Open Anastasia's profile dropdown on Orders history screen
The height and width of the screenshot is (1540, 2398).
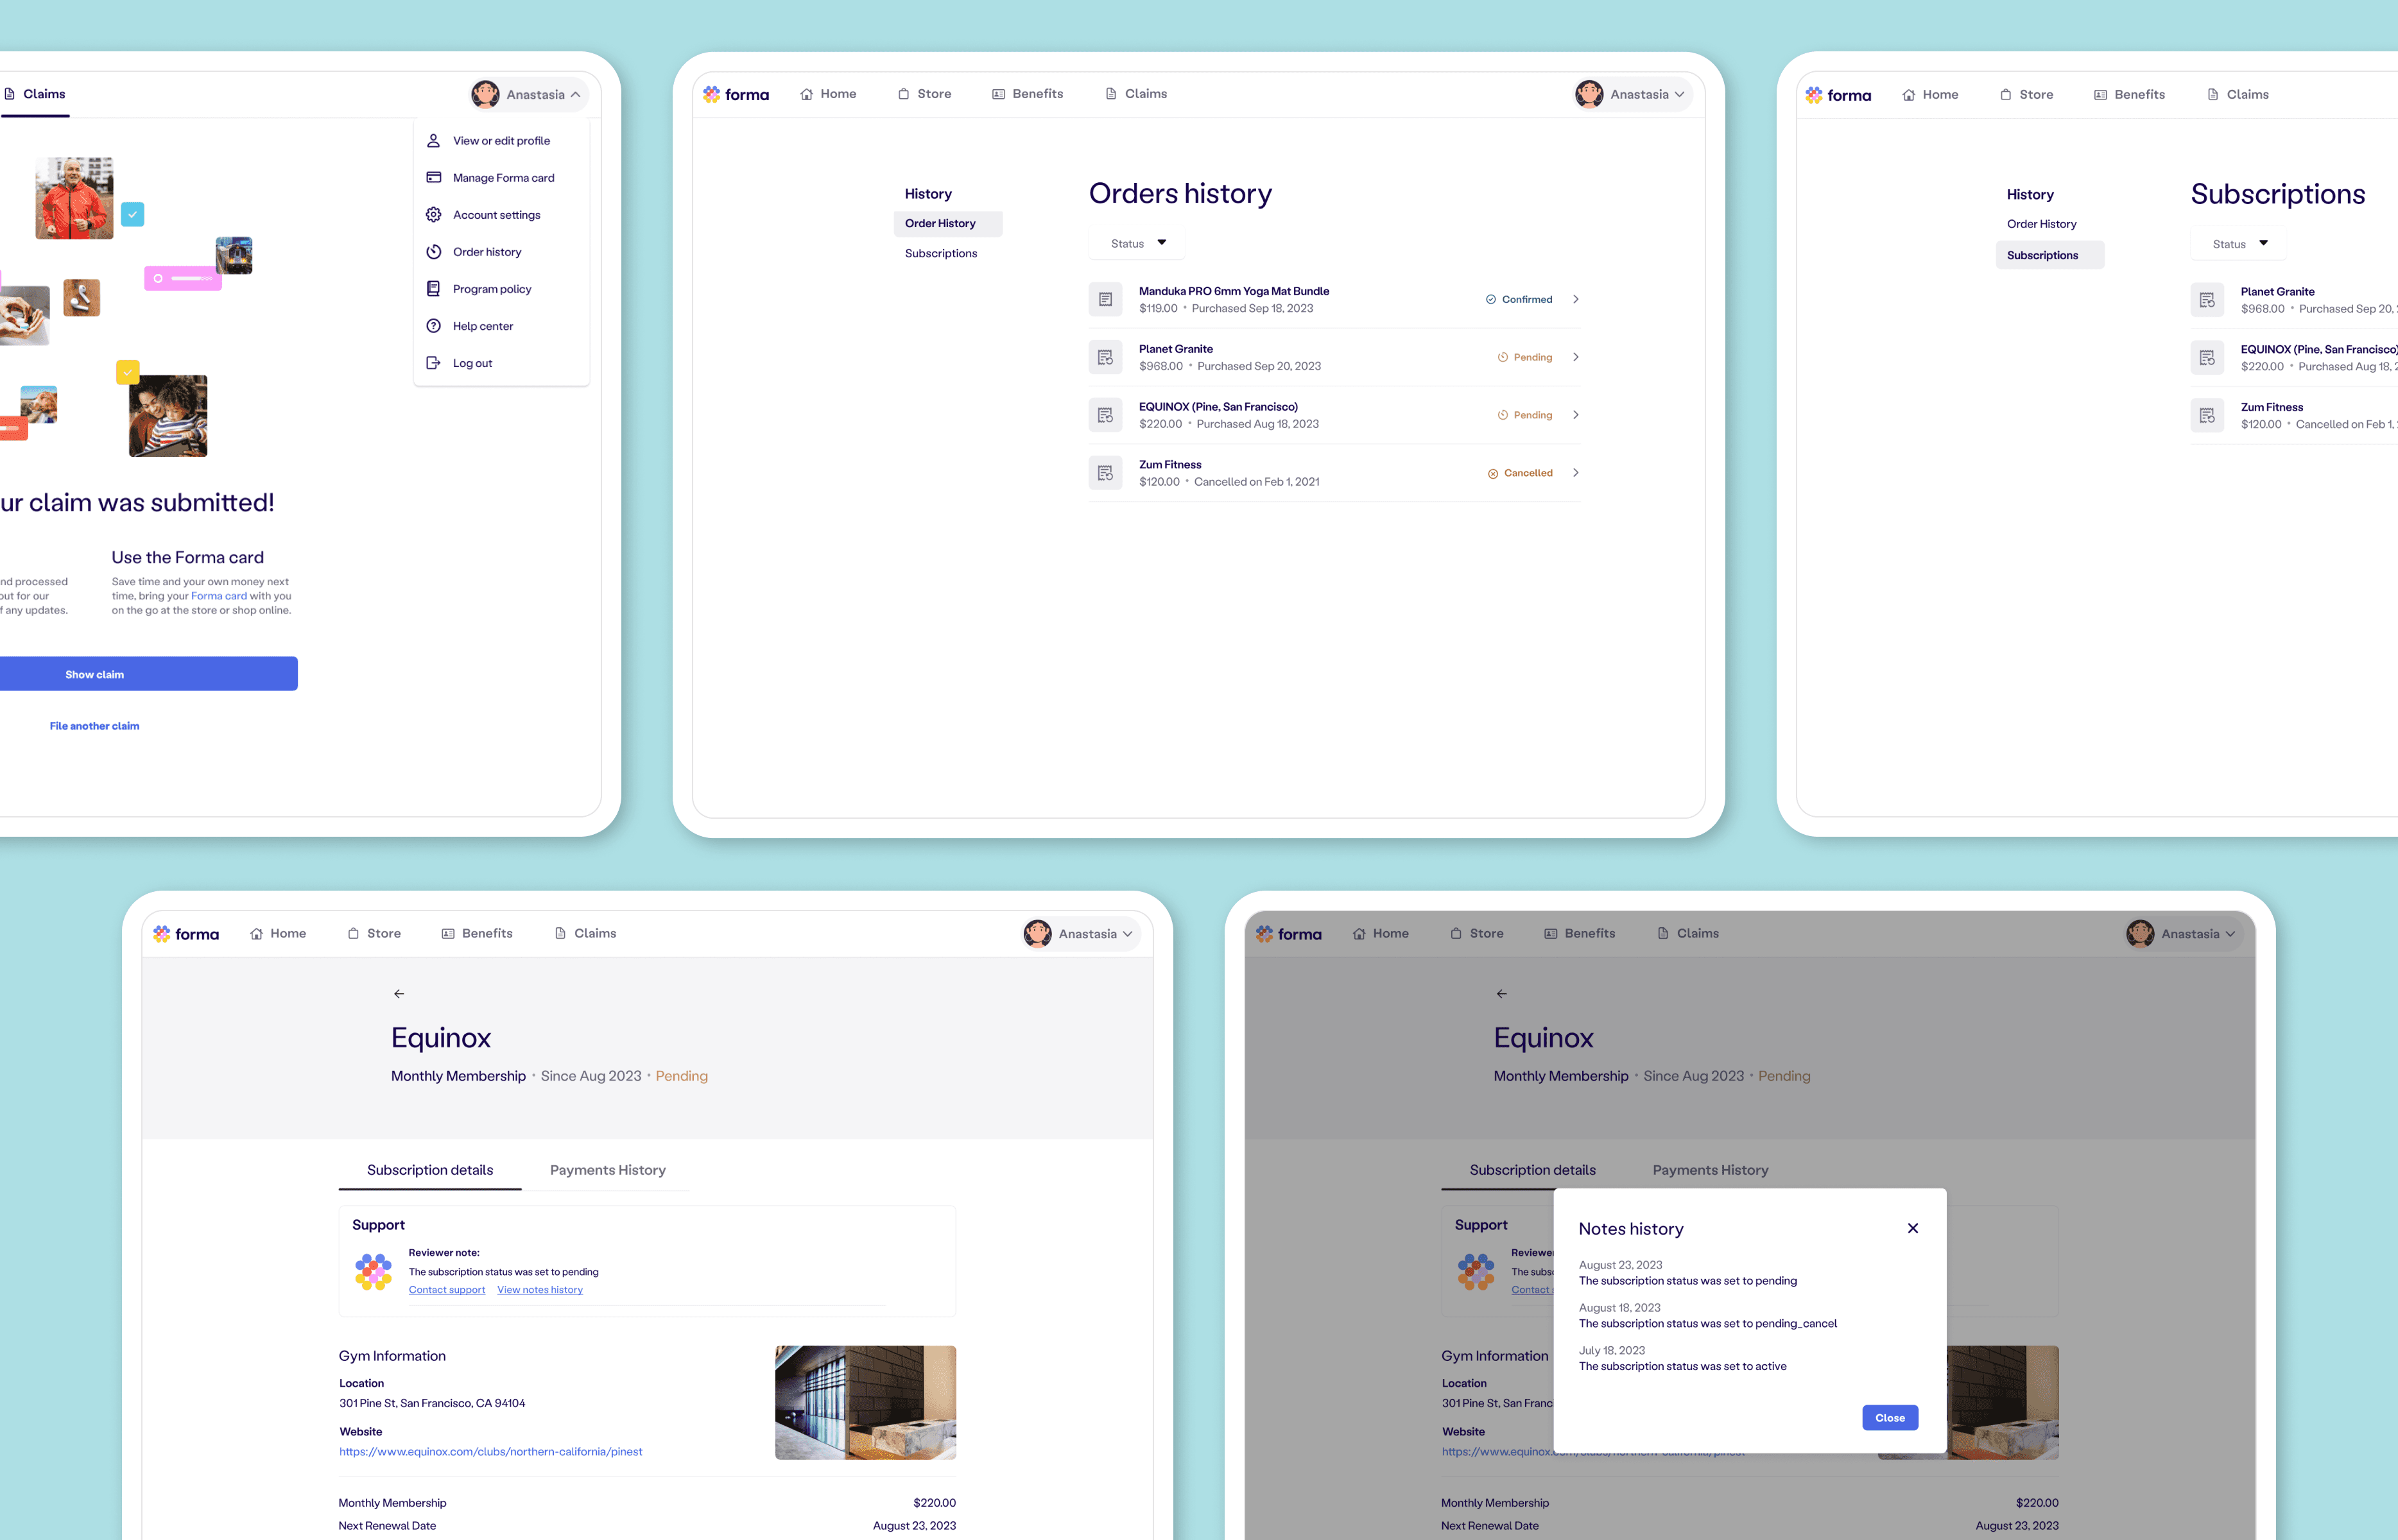[x=1632, y=95]
